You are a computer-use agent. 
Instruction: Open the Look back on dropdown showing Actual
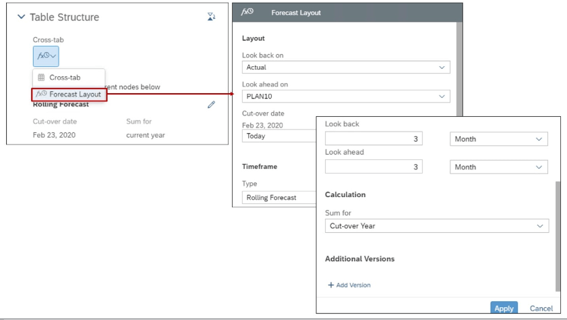345,68
